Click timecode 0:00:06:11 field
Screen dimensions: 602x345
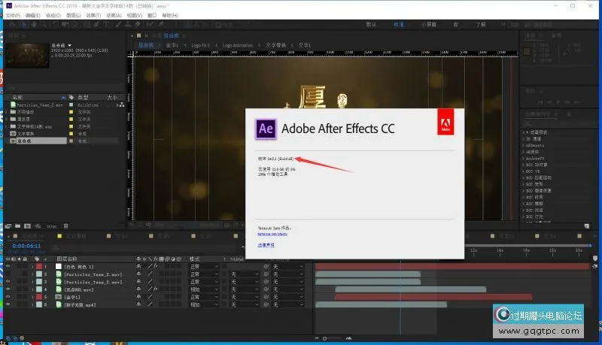tap(26, 246)
